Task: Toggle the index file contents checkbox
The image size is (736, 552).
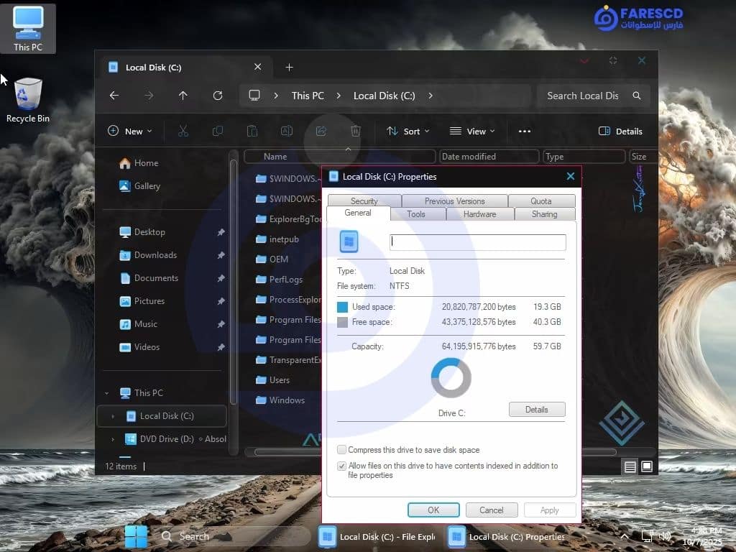Action: 342,466
